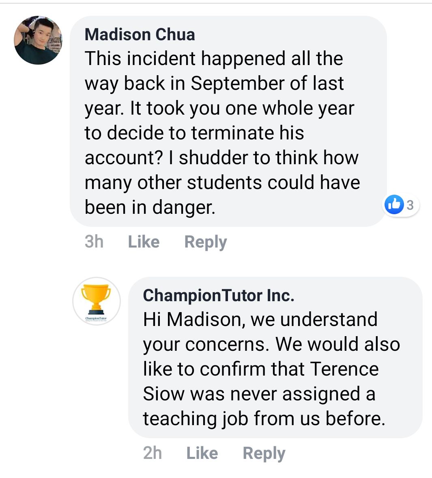Click the 2h timestamp on ChampionTutor's reply
Image resolution: width=432 pixels, height=478 pixels.
153,453
